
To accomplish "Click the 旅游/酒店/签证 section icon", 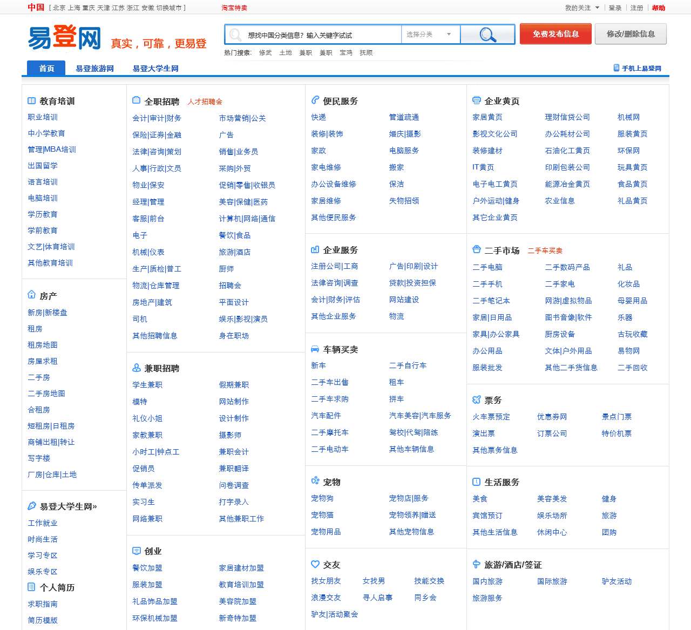I will [x=476, y=564].
